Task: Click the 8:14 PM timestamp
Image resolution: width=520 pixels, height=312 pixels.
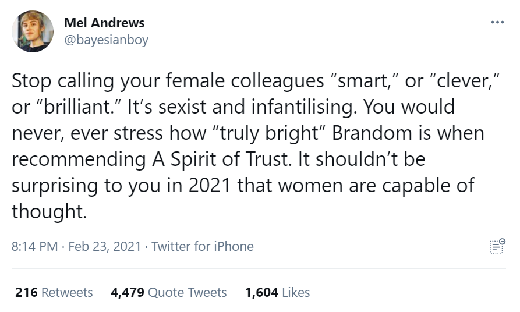Action: (x=34, y=246)
